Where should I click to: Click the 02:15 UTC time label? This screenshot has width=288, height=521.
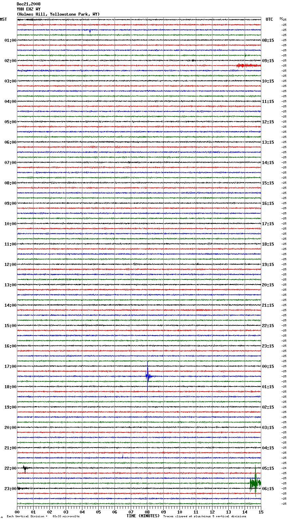[268, 407]
